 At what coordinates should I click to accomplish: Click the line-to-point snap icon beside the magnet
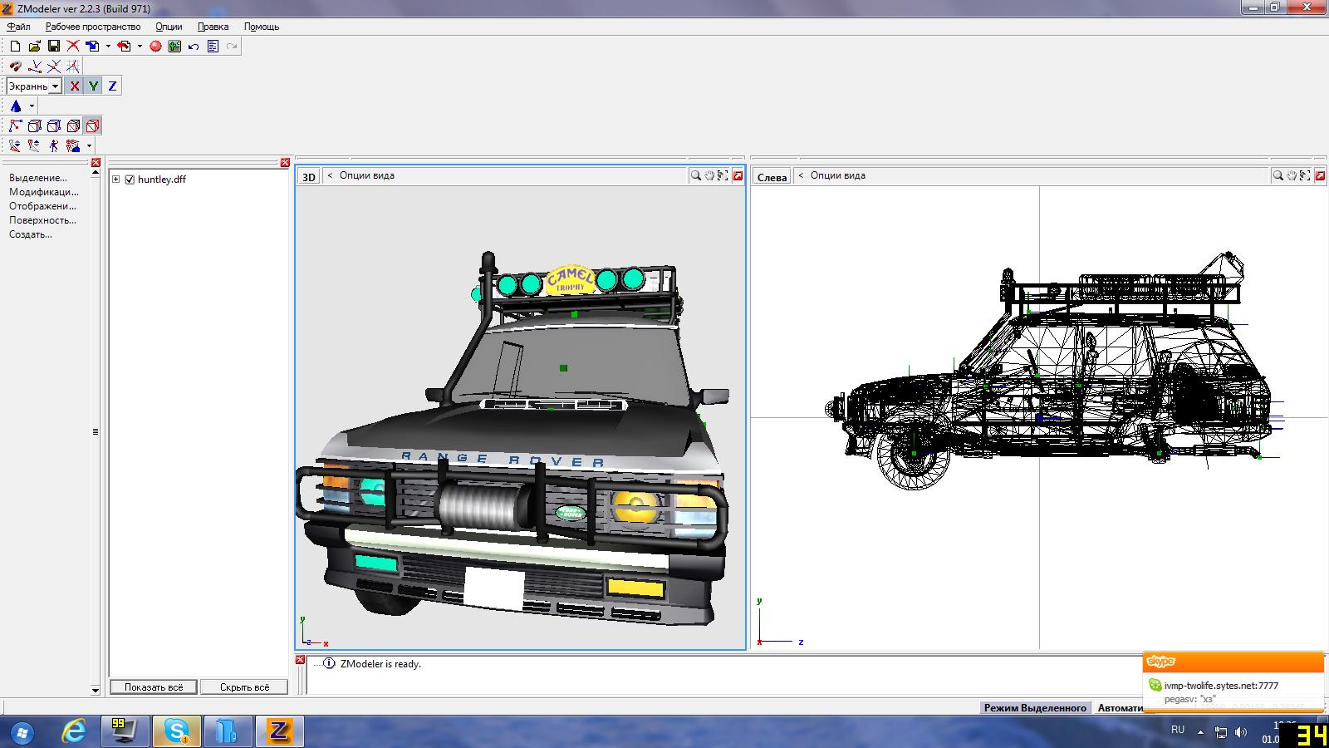point(35,66)
